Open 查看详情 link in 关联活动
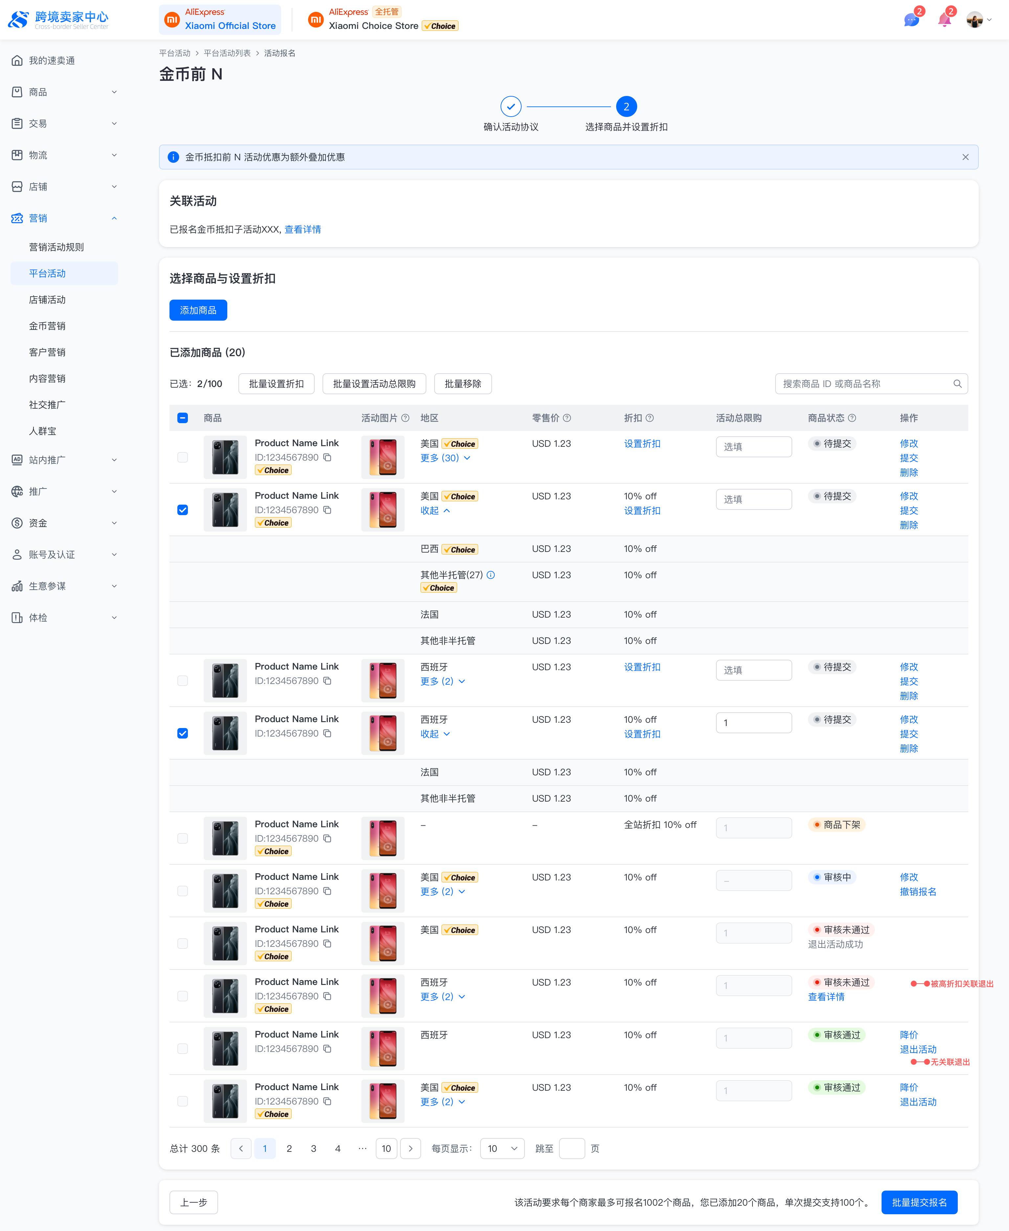Image resolution: width=1009 pixels, height=1231 pixels. [x=302, y=229]
